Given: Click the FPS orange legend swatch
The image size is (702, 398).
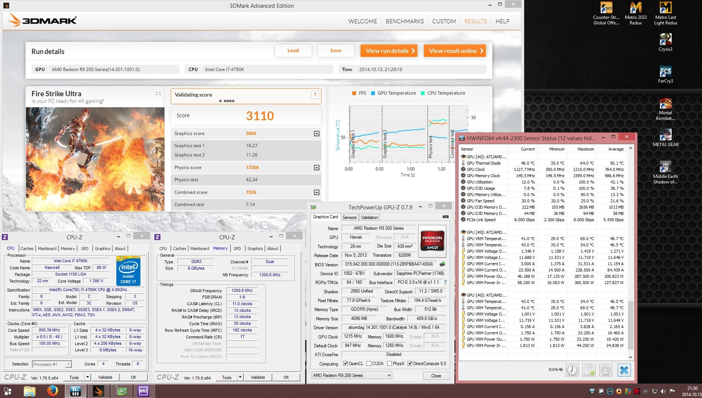Looking at the screenshot, I should 354,93.
